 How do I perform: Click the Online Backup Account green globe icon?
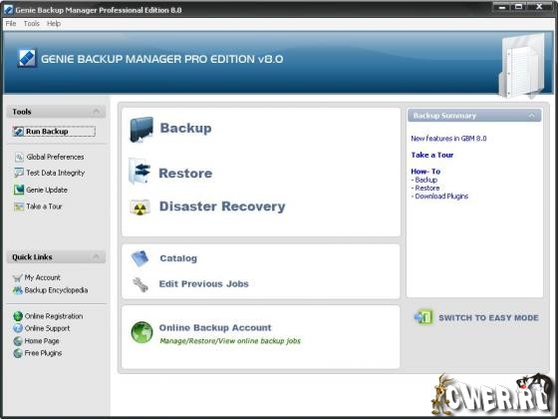tap(141, 332)
